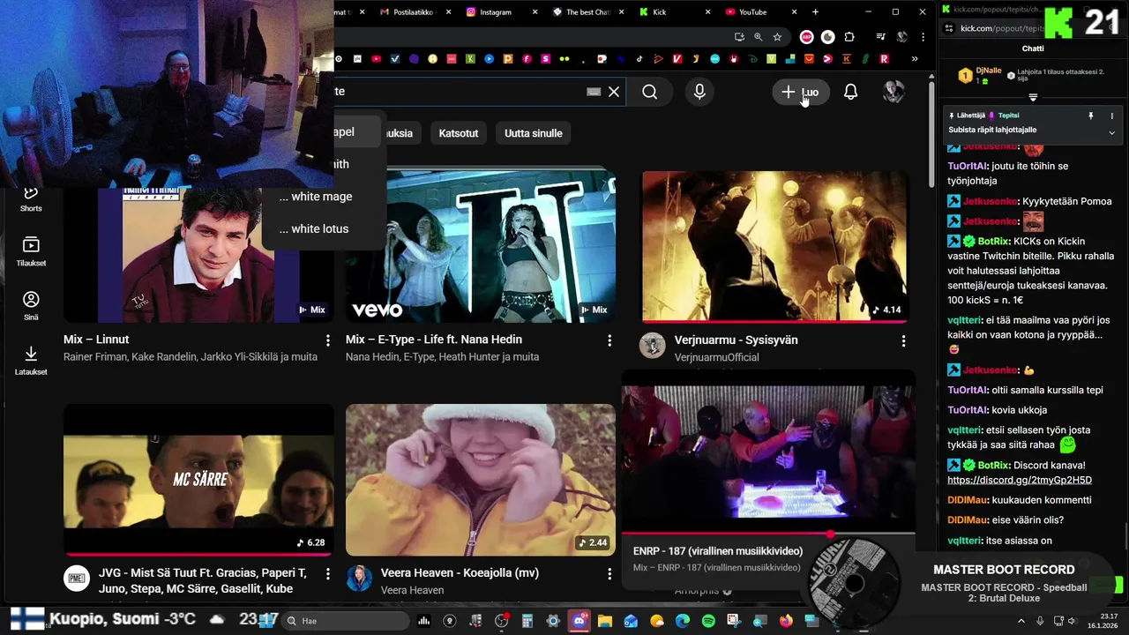Open the on-screen keyboard icon in search box

(x=594, y=92)
